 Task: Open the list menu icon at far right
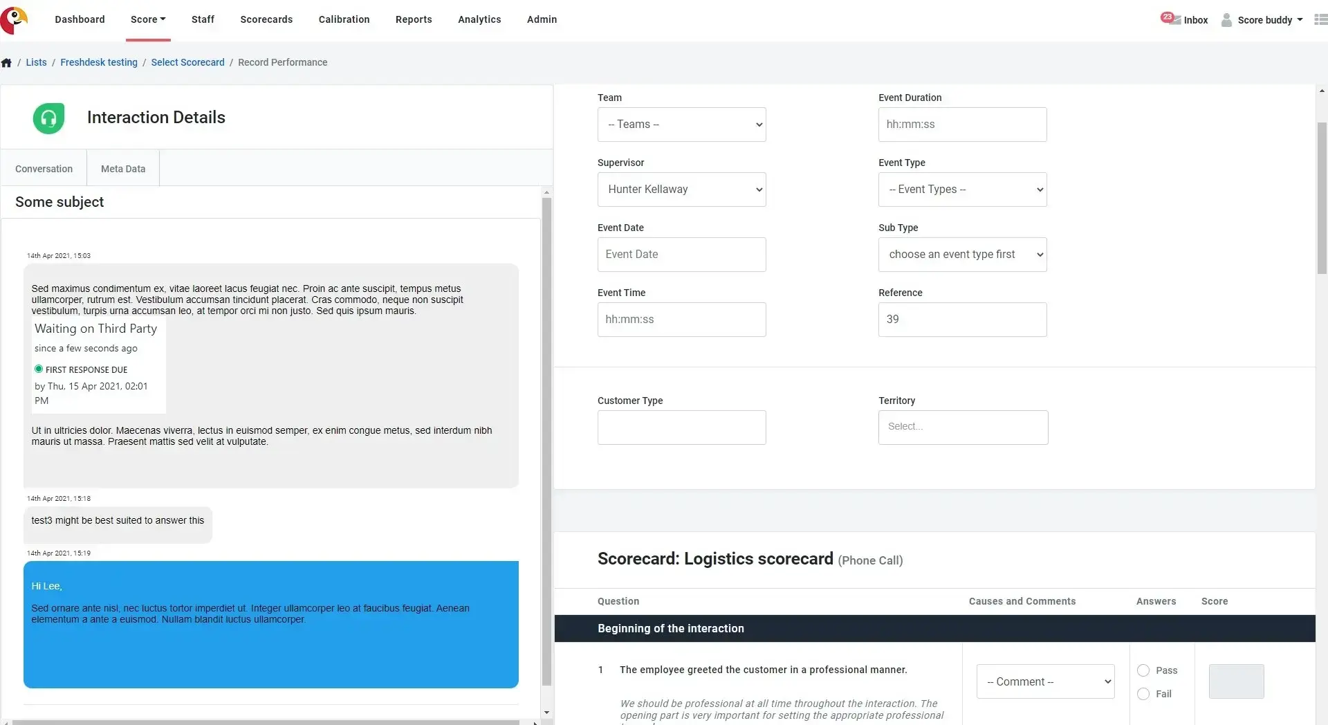[1320, 19]
